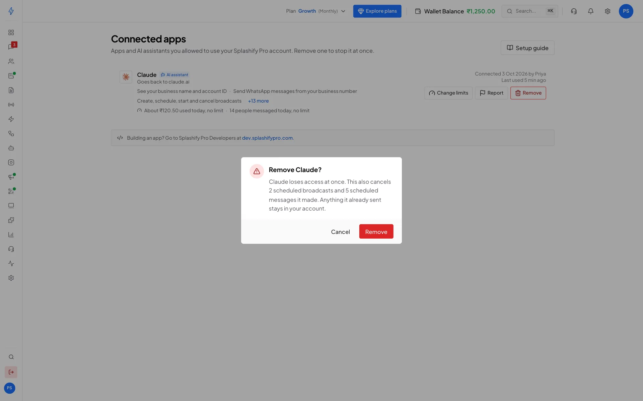Click the AI assistant badge
643x401 pixels.
point(174,75)
